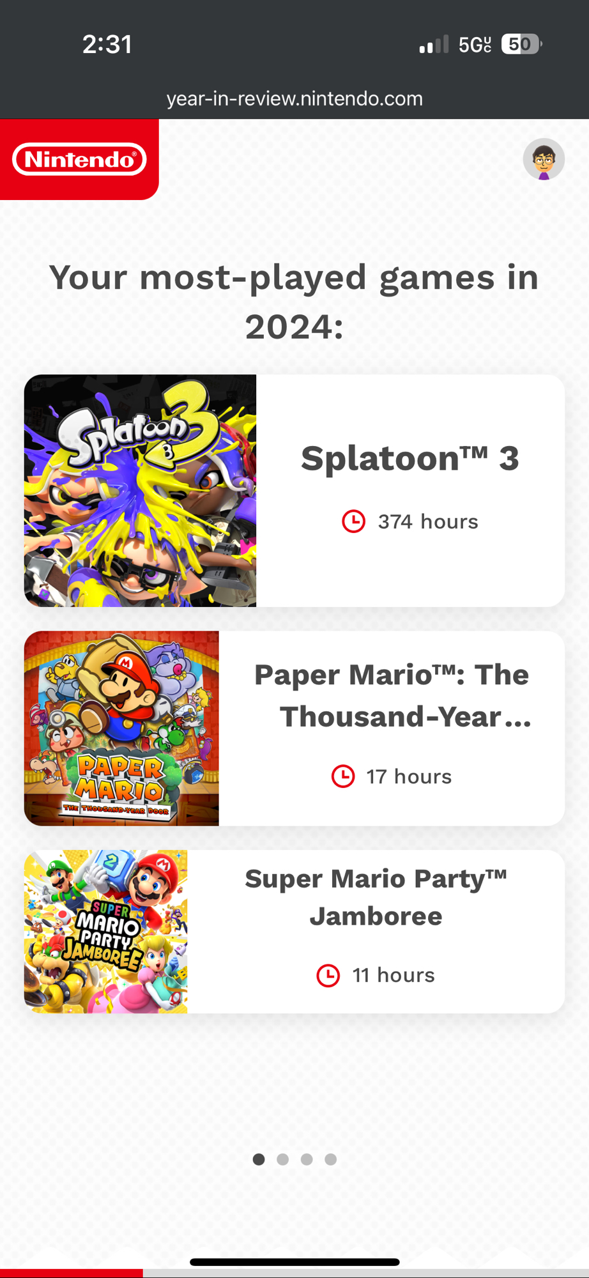
Task: Tap the Nintendo logo
Action: 79,159
